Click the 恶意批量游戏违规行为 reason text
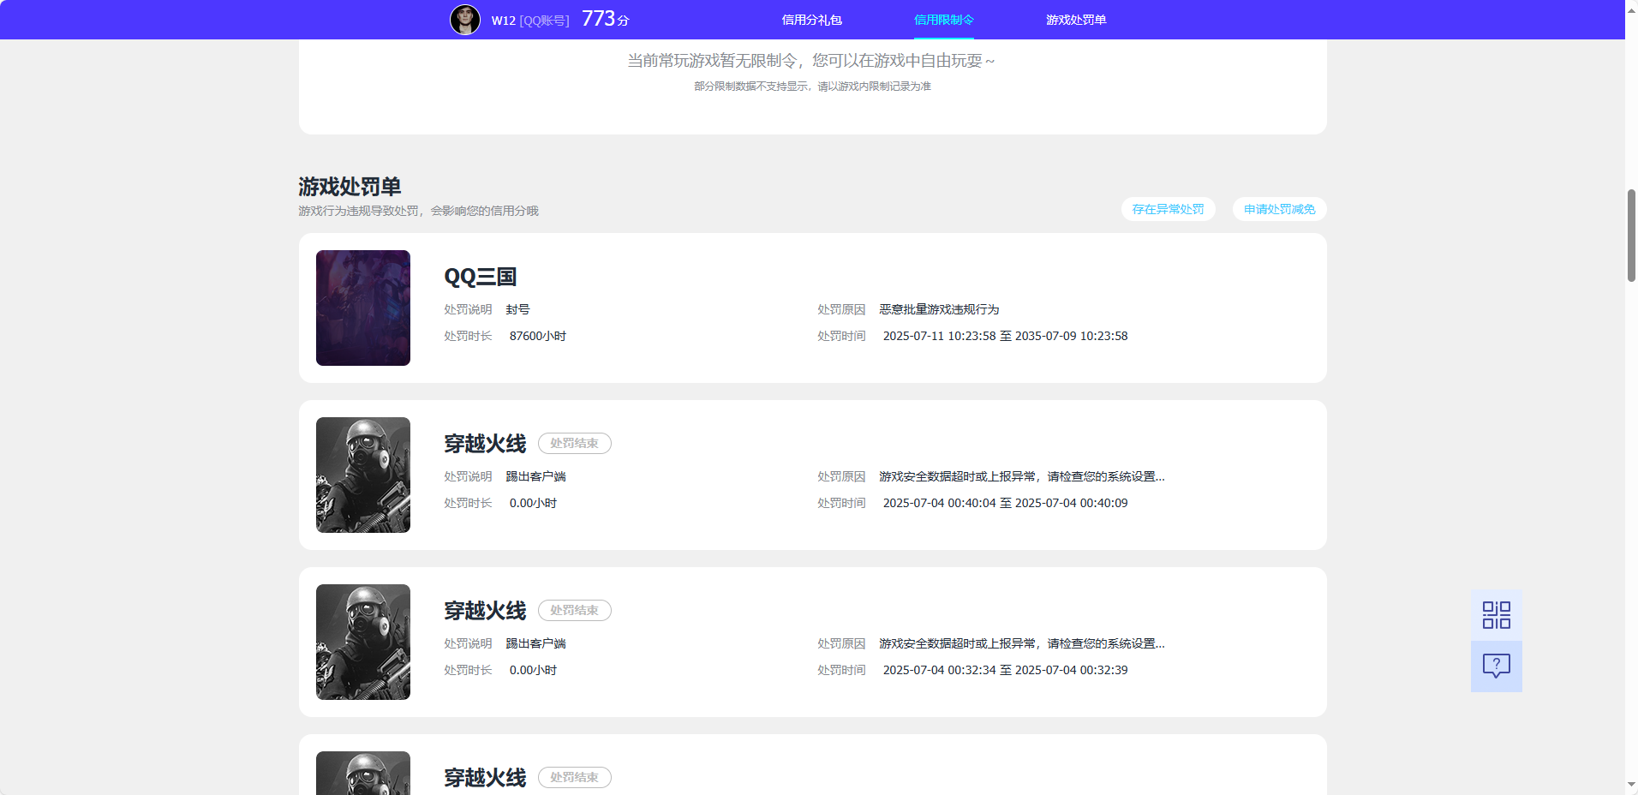The width and height of the screenshot is (1638, 795). coord(939,309)
